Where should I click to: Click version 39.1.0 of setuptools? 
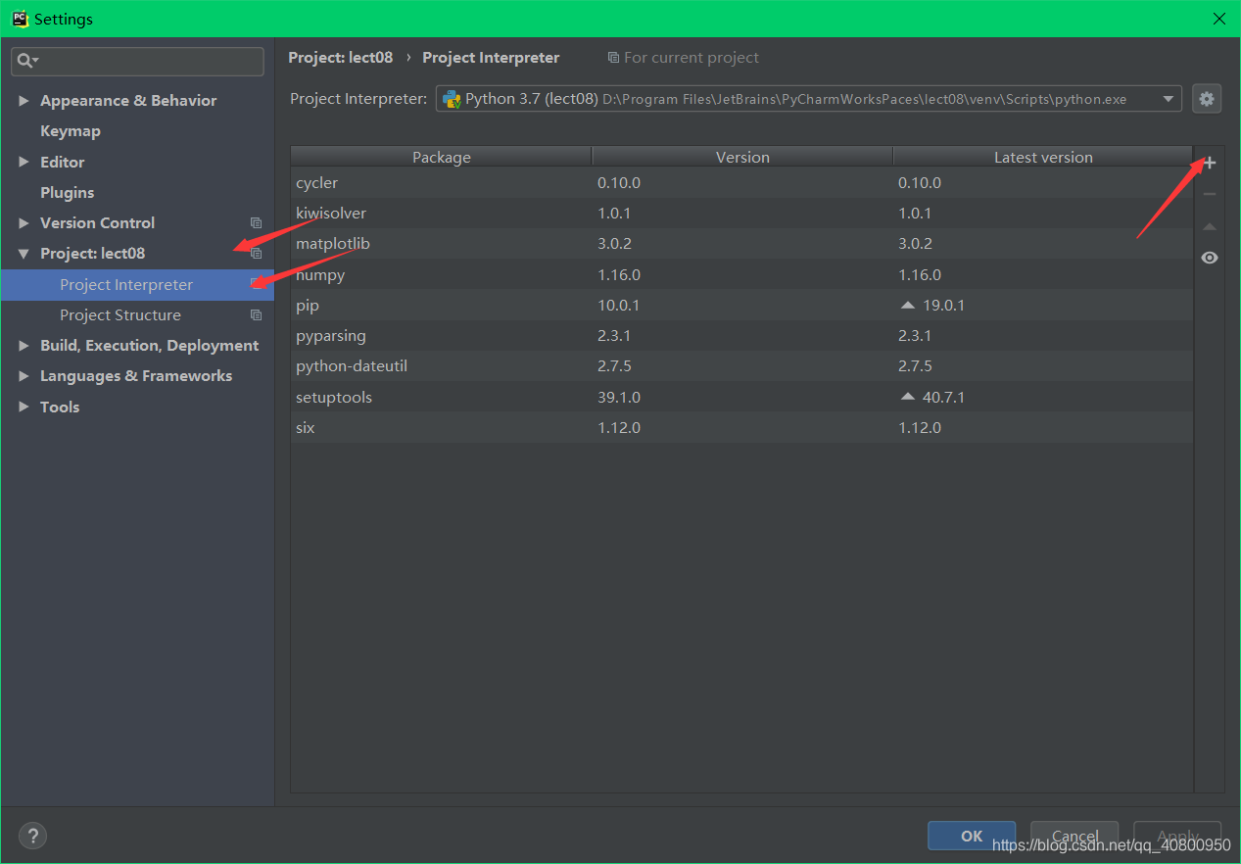[618, 398]
